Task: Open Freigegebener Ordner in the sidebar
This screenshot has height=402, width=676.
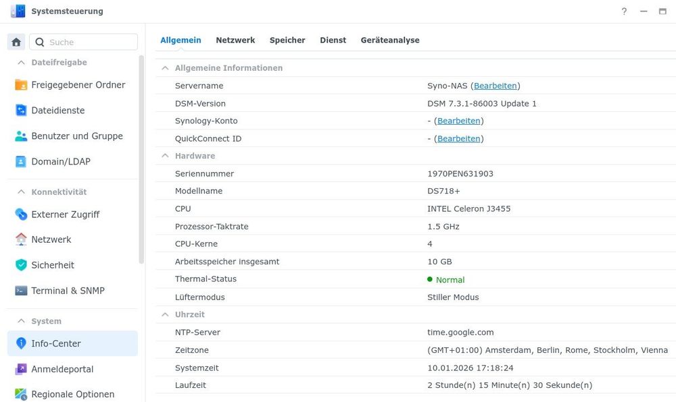Action: (x=77, y=85)
